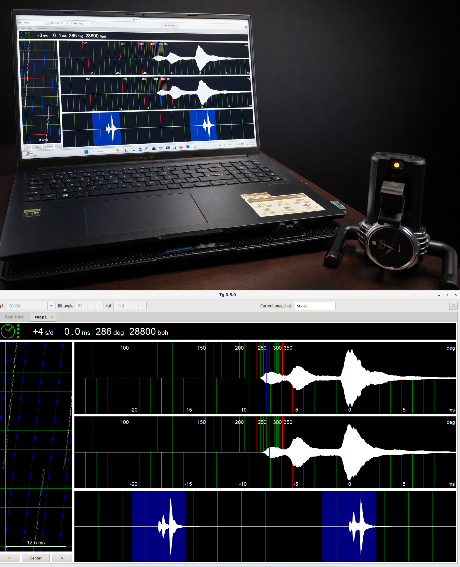460x567 pixels.
Task: Open the hamburger menu in Tg toolbar
Action: point(453,306)
